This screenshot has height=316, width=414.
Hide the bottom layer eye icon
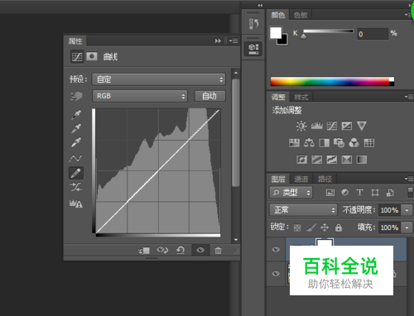click(x=276, y=274)
